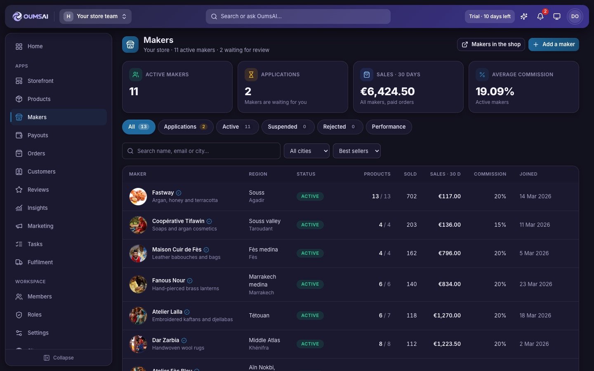The height and width of the screenshot is (371, 594).
Task: Focus the search name, email or city field
Action: tap(201, 151)
